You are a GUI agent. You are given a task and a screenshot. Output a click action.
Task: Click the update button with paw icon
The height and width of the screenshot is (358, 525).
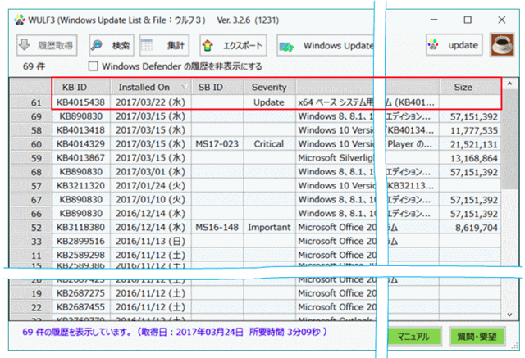454,45
